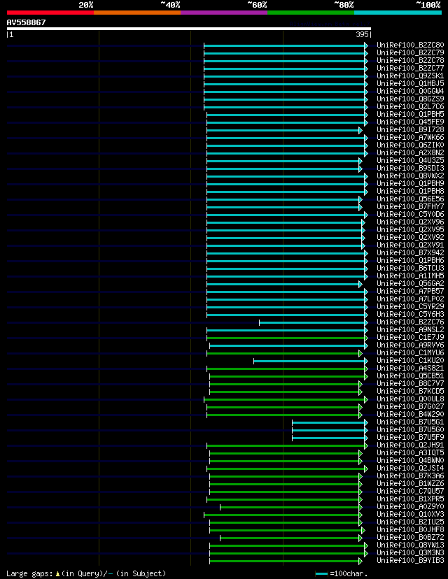This screenshot has width=448, height=579.
Task: Select label UniRef100_A3IQT5
Action: [410, 452]
